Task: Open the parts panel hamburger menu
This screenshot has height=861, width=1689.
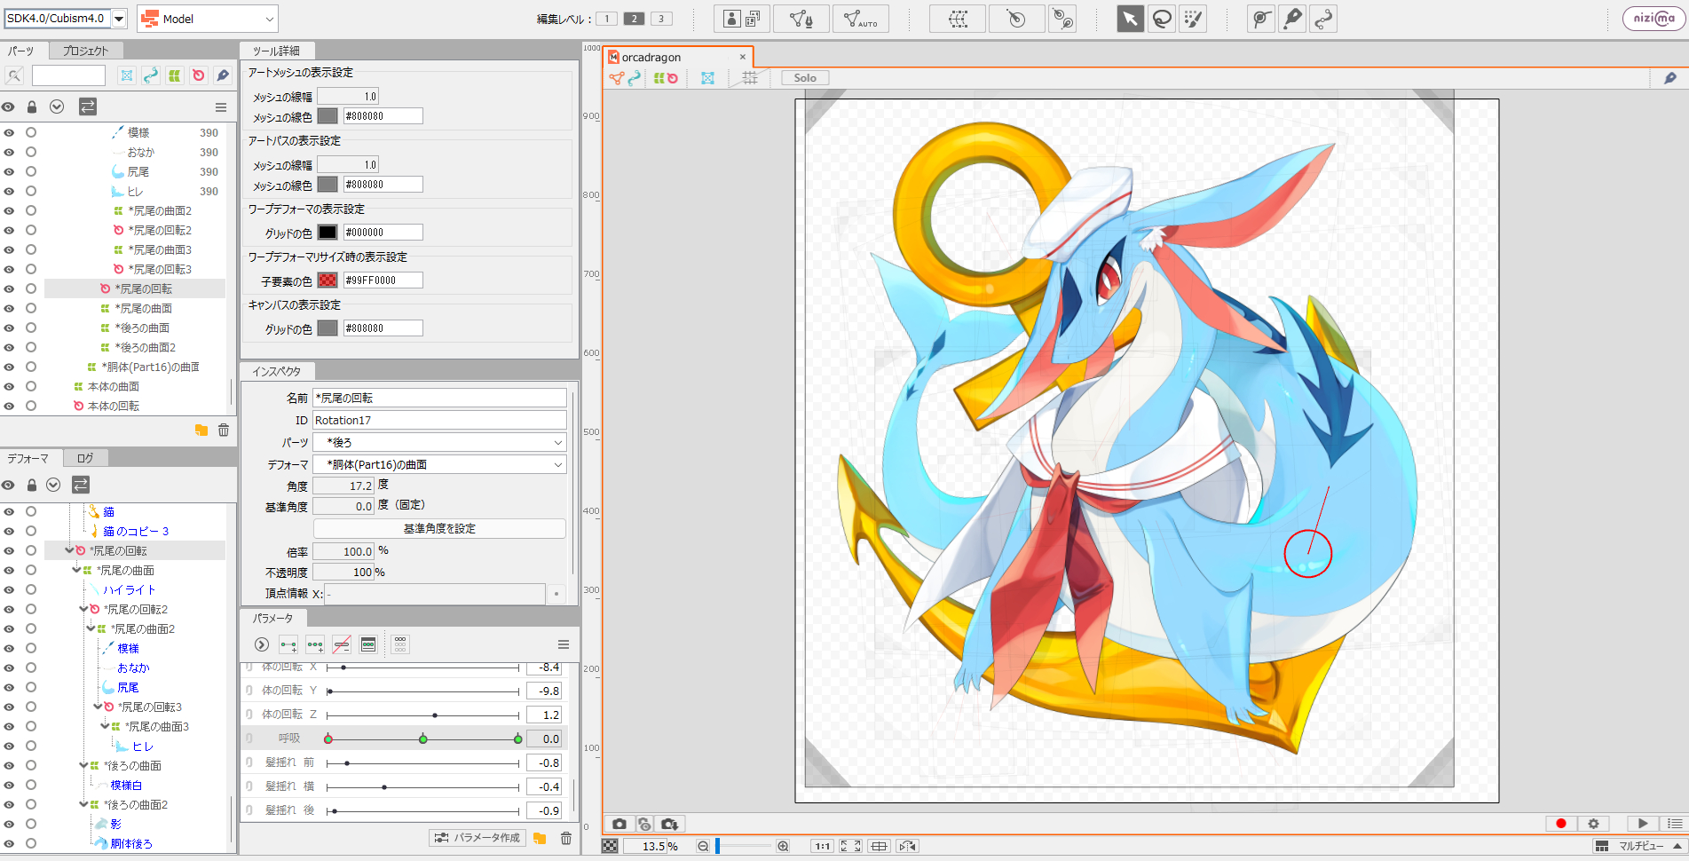Action: click(x=221, y=107)
